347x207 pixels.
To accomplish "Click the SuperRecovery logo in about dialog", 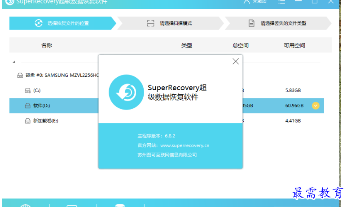I will pos(126,92).
